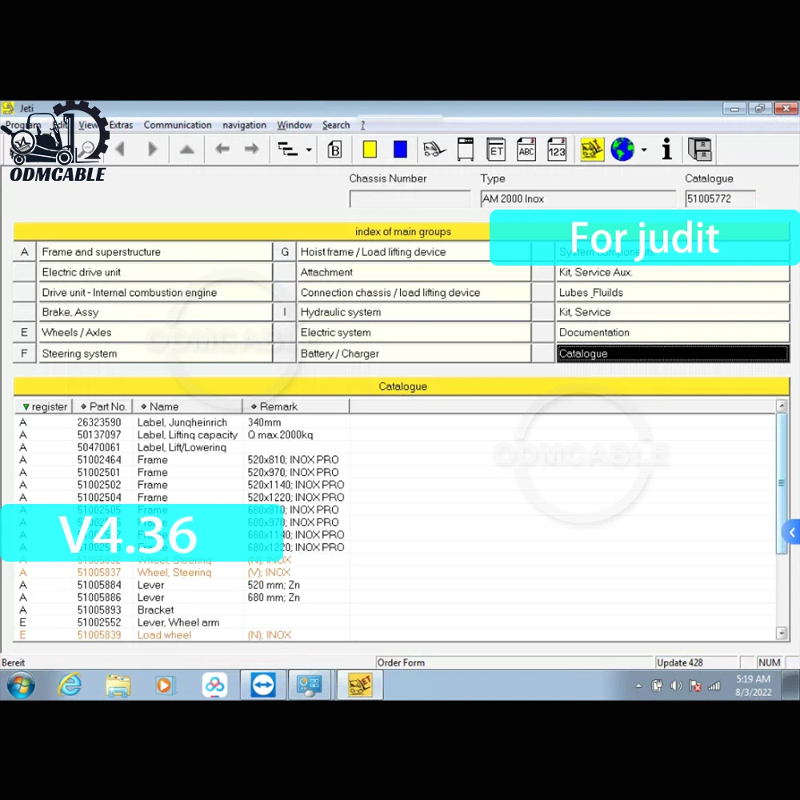Click the grey forward triangle toolbar icon
Viewport: 800px width, 800px height.
coord(152,149)
